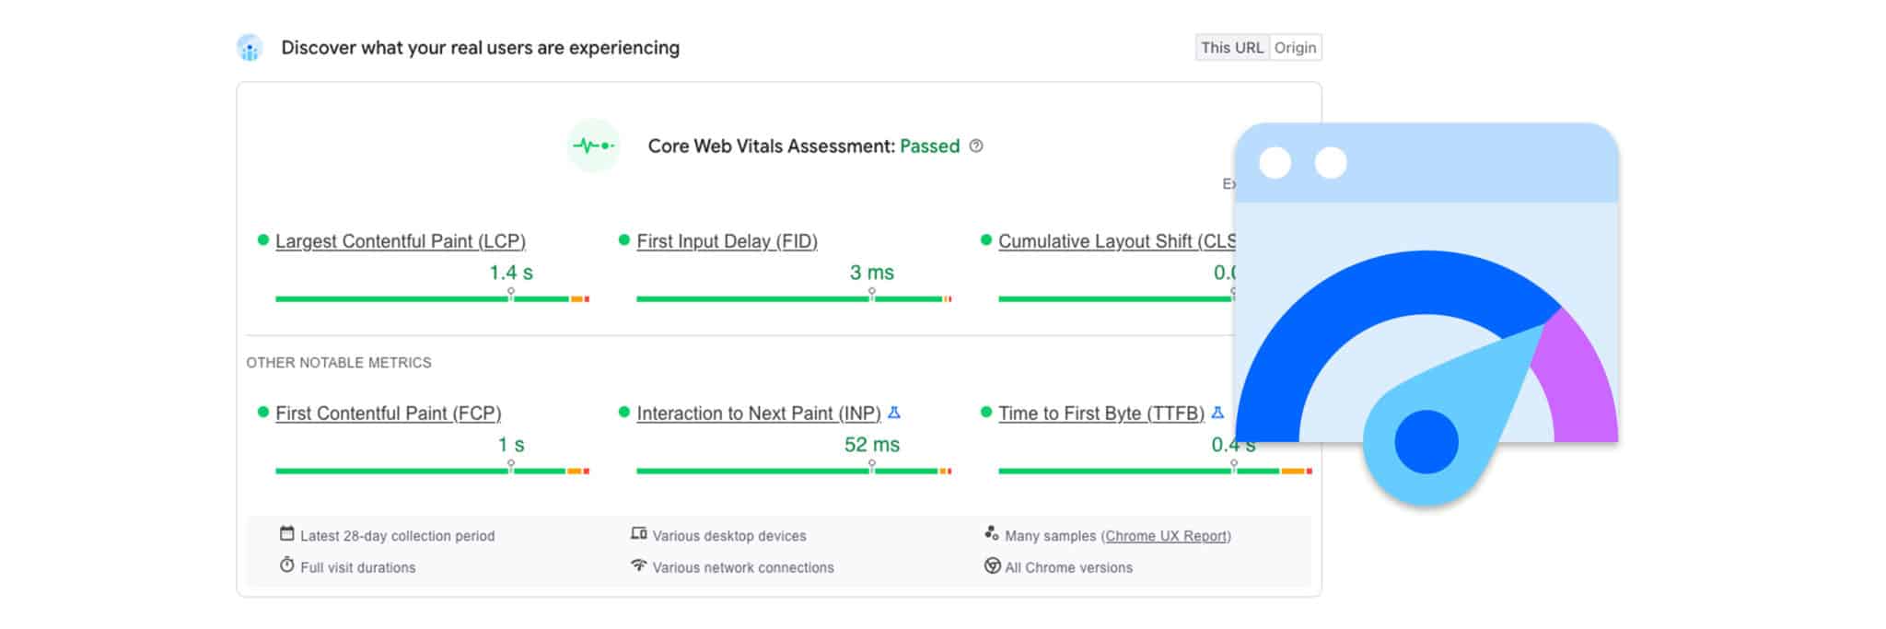
Task: Open the First Contentful Paint (FCP) link
Action: click(388, 414)
